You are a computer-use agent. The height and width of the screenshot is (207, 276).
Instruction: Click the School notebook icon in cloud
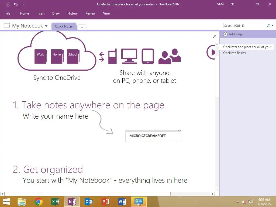(x=73, y=56)
